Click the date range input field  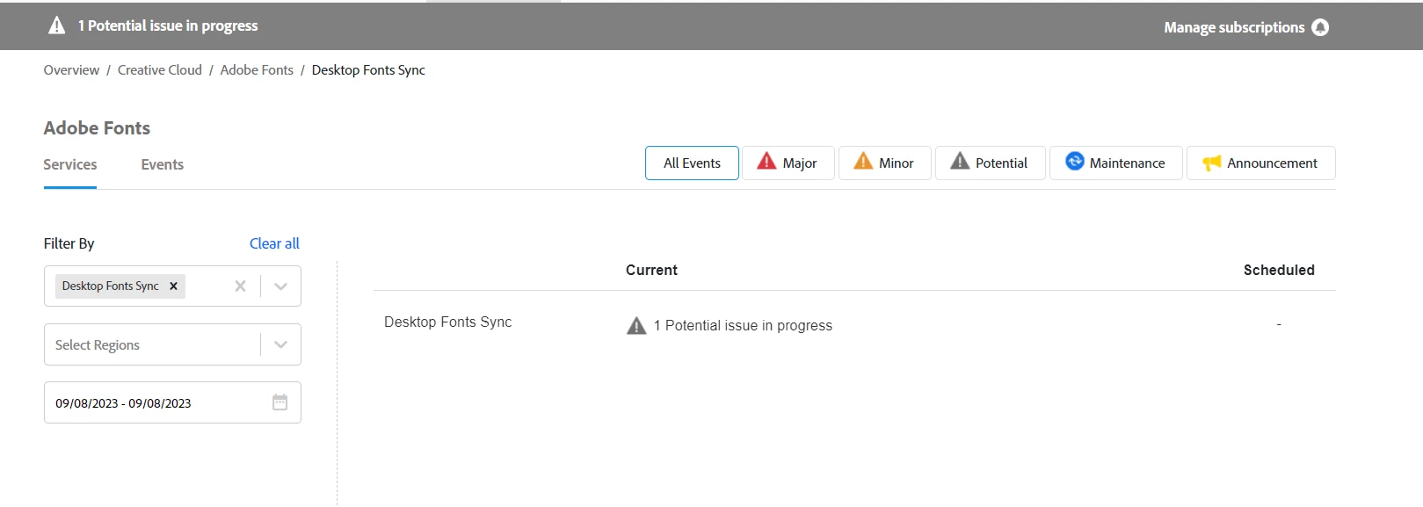(172, 402)
